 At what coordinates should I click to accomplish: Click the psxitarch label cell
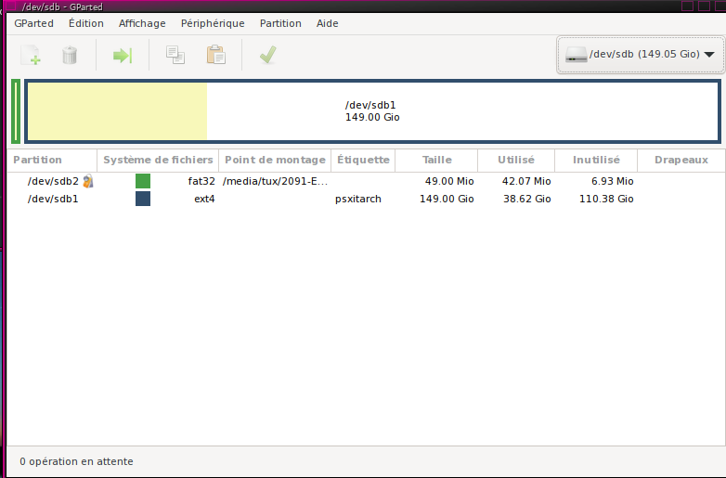(x=358, y=199)
